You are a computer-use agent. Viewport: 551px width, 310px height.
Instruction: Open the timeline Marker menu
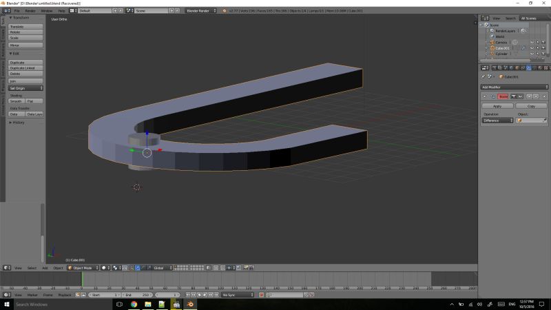[x=32, y=295]
